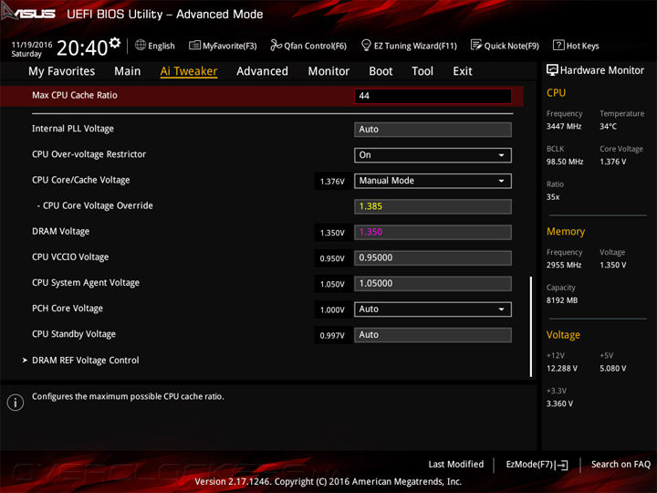Click the CPU System Agent Voltage label
Viewport: 657px width, 493px height.
pyautogui.click(x=86, y=283)
